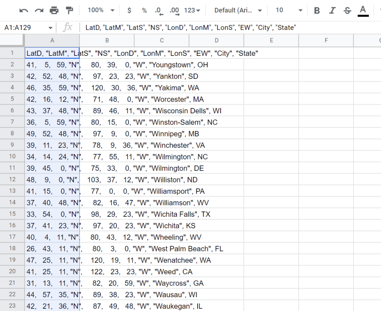This screenshot has height=311, width=381.
Task: Increase decimal places
Action: click(x=174, y=10)
